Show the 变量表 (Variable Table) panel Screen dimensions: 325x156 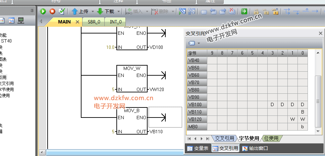tap(198, 148)
